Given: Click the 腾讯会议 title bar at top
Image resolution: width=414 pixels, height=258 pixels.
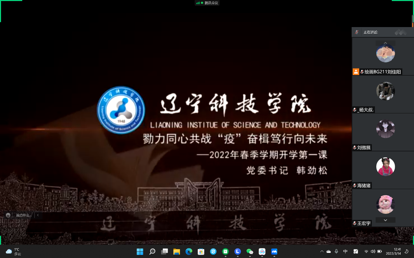Looking at the screenshot, I should click(x=207, y=3).
